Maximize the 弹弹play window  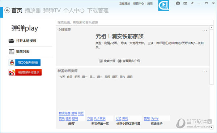(207, 3)
